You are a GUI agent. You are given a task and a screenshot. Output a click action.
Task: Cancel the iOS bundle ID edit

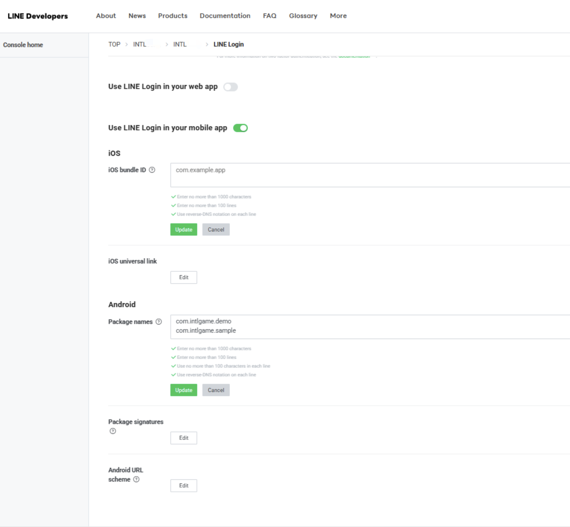(216, 229)
